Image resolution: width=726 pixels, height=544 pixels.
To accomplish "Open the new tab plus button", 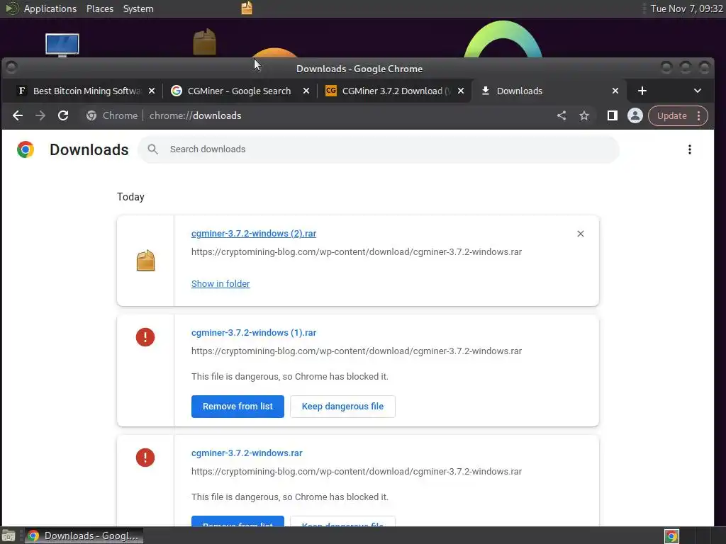I will 642,91.
